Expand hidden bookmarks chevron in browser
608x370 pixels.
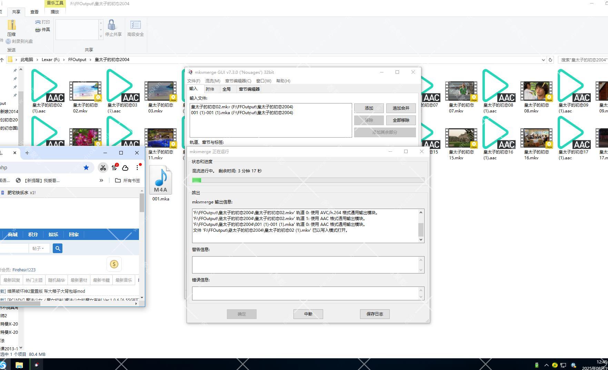[101, 180]
